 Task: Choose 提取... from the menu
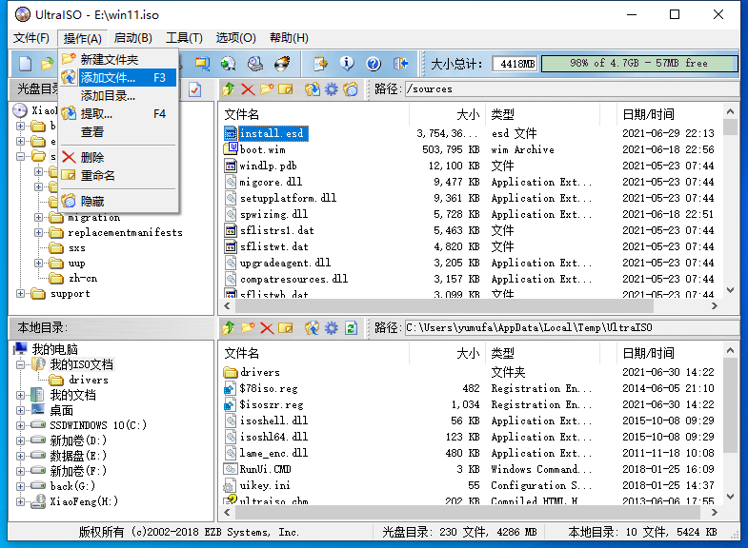click(x=118, y=114)
